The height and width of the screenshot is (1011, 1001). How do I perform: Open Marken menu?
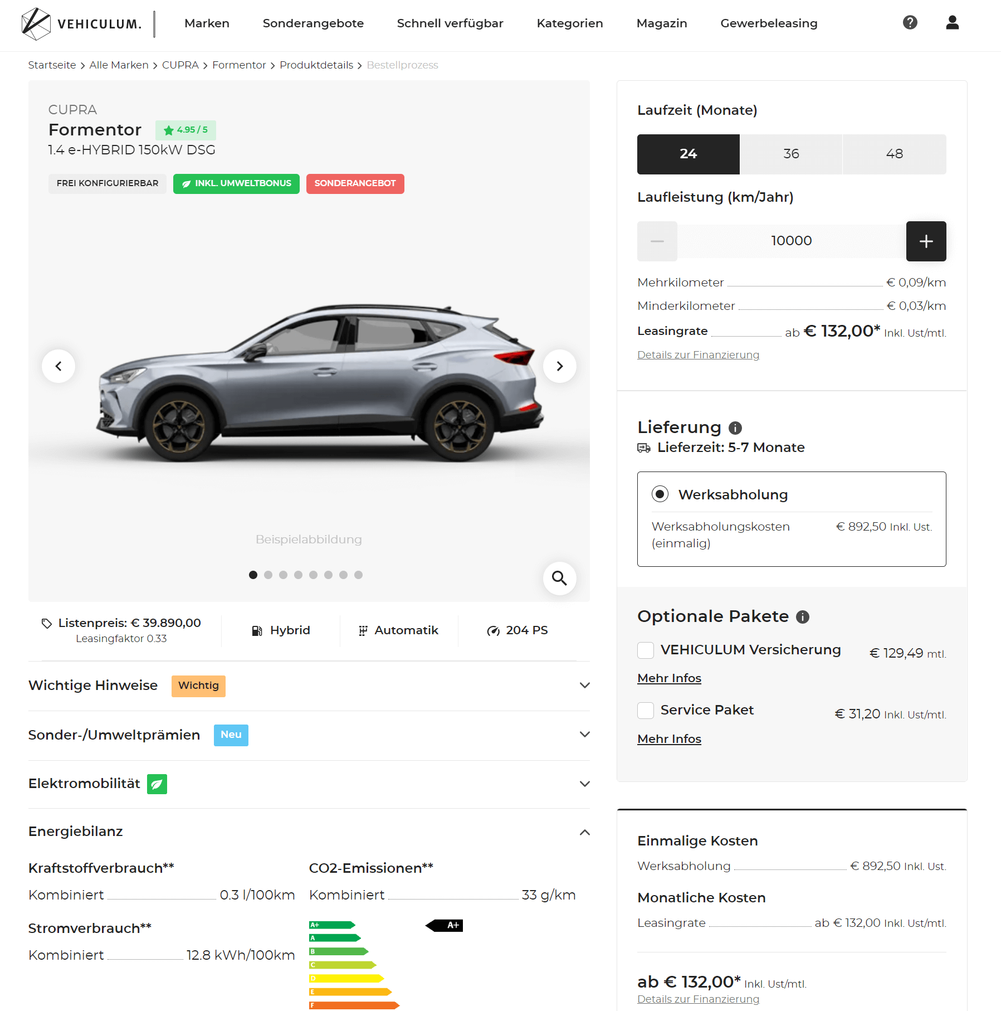tap(207, 23)
